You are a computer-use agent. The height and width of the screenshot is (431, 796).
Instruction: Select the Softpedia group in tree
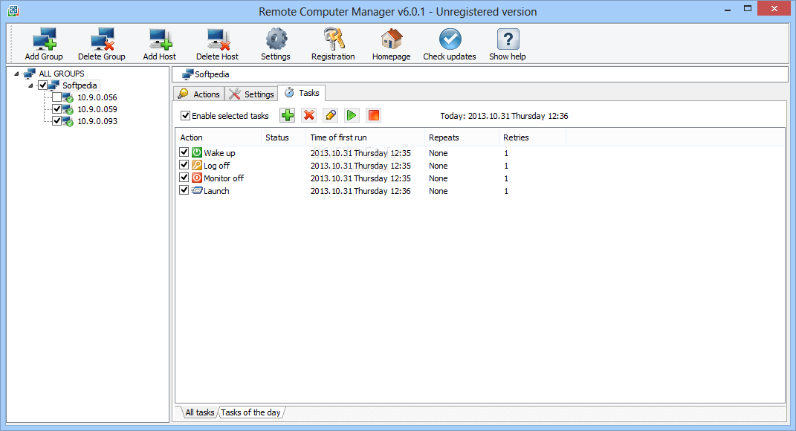[80, 85]
